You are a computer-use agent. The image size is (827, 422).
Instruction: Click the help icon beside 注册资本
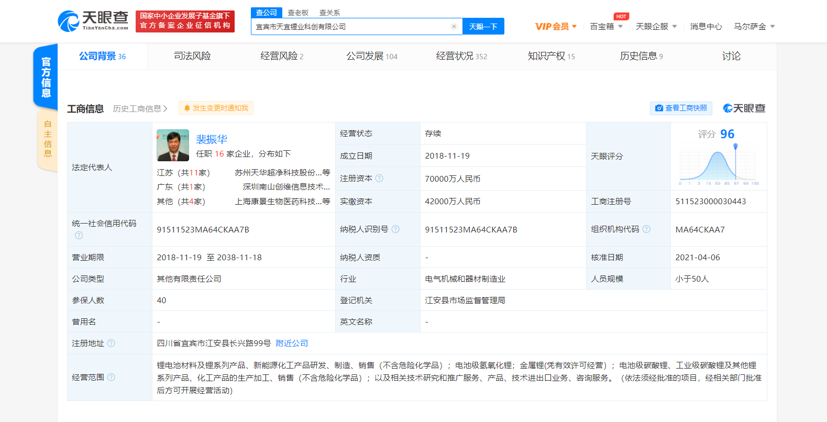[380, 178]
